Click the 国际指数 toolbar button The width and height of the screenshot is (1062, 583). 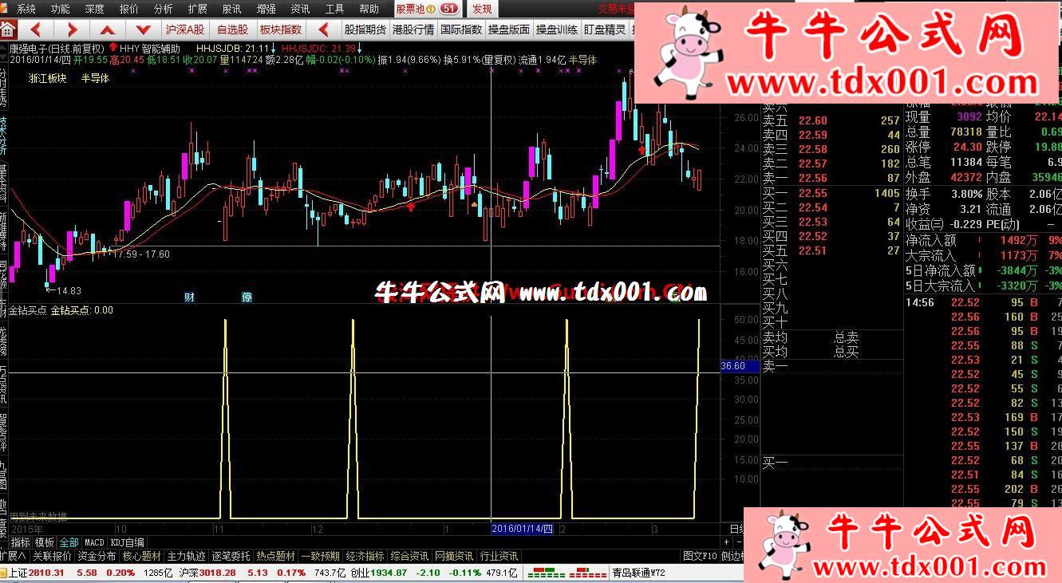pos(461,30)
